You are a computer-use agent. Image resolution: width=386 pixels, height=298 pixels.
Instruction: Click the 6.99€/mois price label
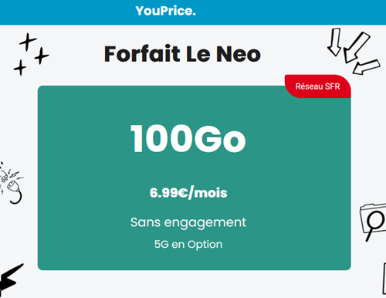188,193
